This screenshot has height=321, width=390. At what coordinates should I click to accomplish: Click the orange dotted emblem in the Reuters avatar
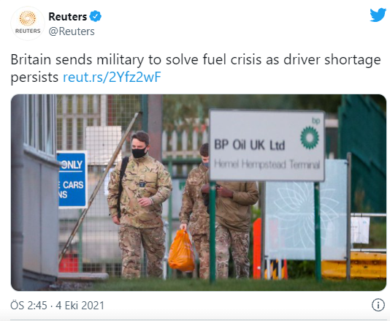click(27, 18)
